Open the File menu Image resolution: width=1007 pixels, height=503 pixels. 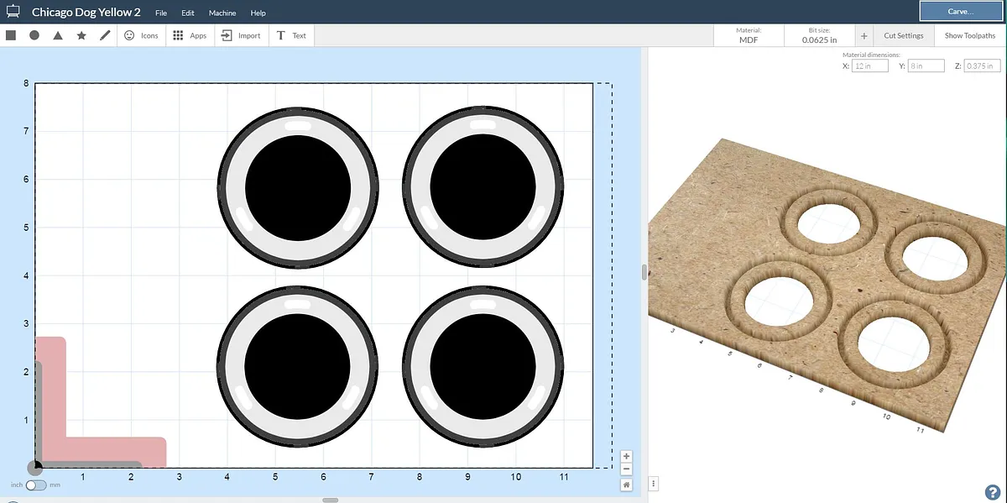coord(161,13)
